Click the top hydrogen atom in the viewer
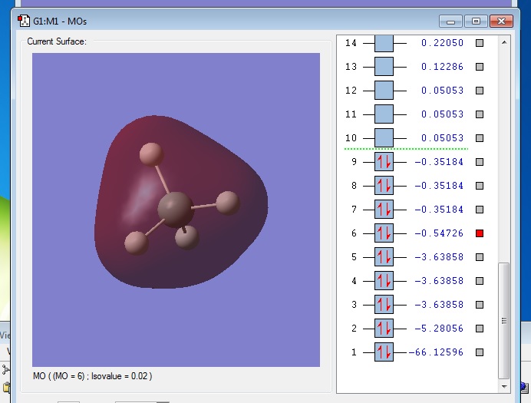The image size is (531, 403). 151,154
